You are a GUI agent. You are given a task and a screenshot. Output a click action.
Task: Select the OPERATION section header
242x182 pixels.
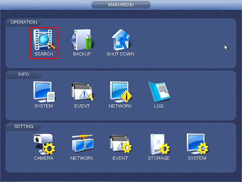pyautogui.click(x=24, y=22)
